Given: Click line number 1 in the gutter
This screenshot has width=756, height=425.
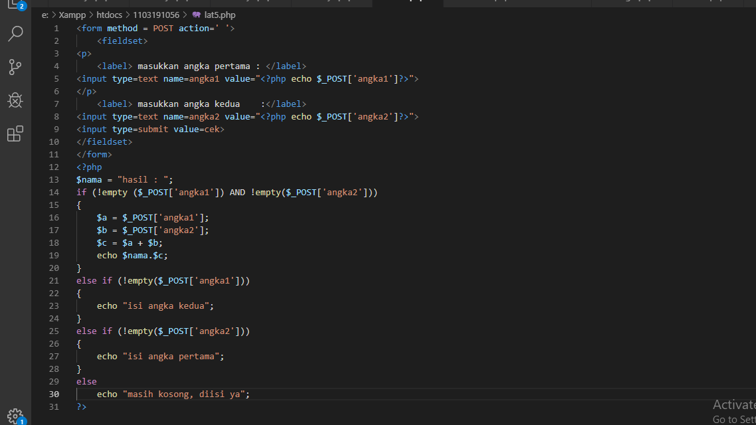Looking at the screenshot, I should click(56, 29).
